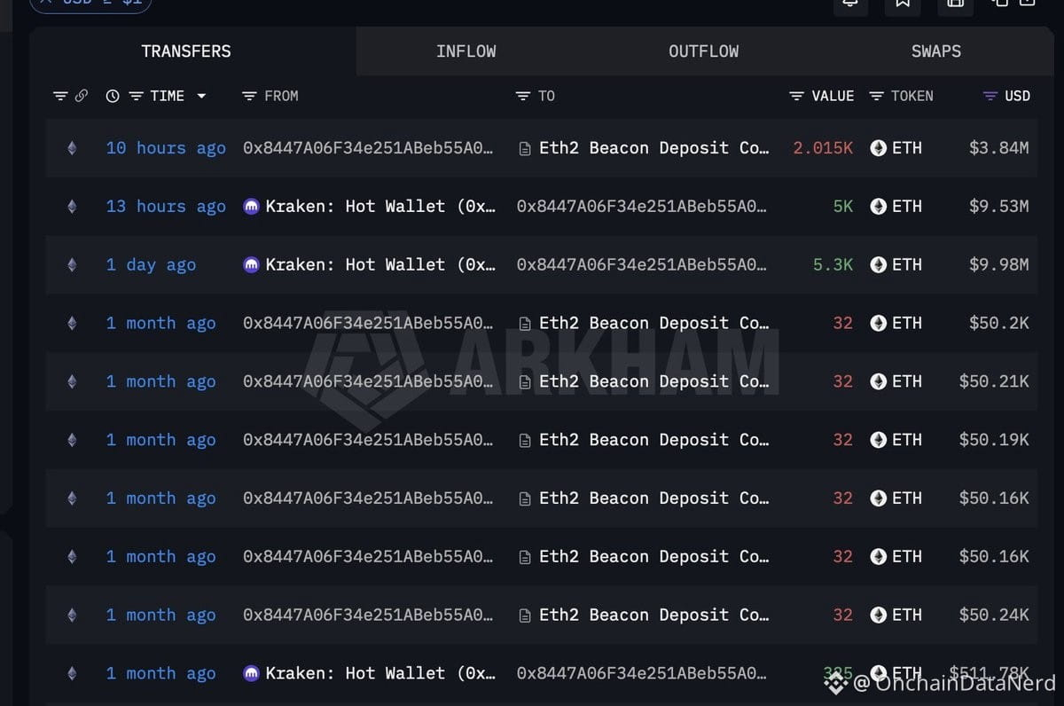
Task: Open the 0x8447A06F34e... sender in the $50.19K row
Action: coord(368,440)
